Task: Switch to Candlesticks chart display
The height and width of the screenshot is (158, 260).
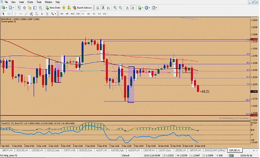Action: click(x=103, y=8)
